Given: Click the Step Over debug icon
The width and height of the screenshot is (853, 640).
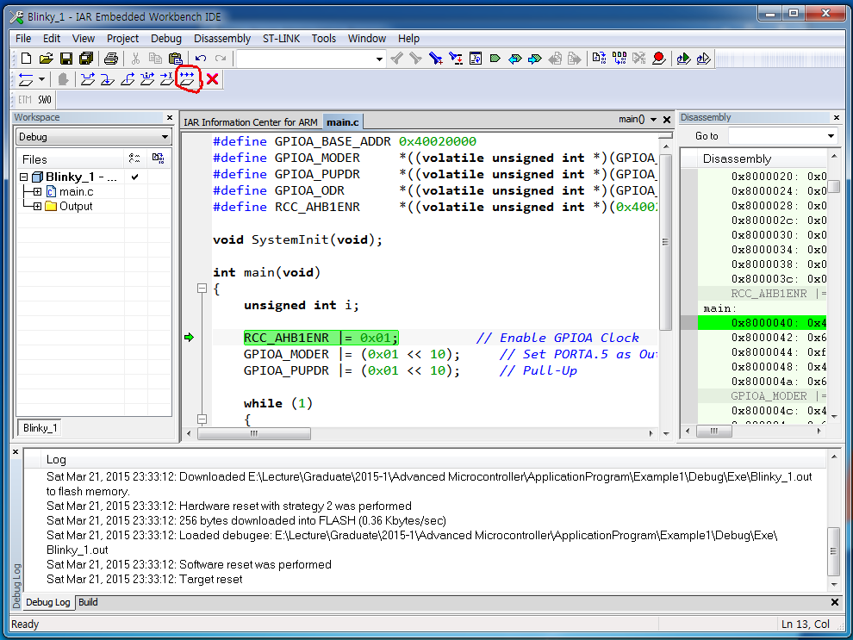Looking at the screenshot, I should (88, 79).
